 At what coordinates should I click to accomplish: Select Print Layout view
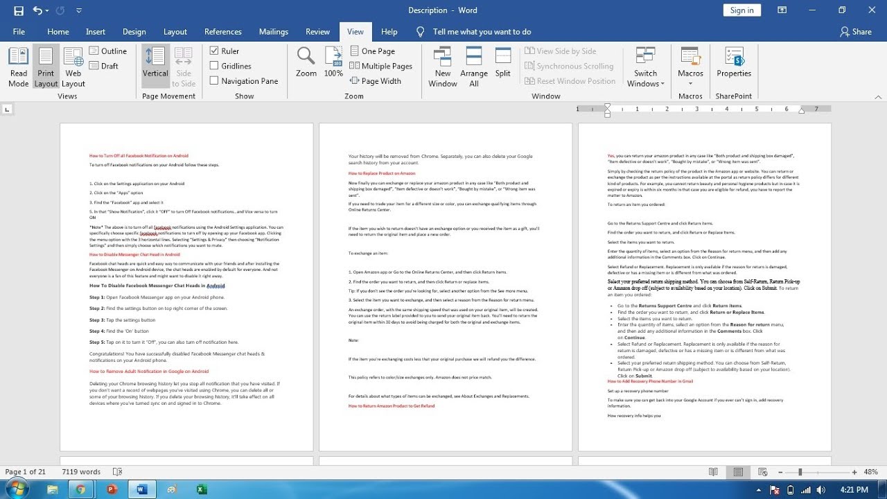click(x=46, y=67)
